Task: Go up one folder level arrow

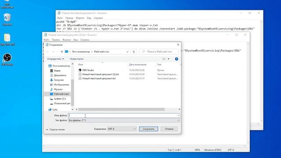Action: [x=61, y=52]
